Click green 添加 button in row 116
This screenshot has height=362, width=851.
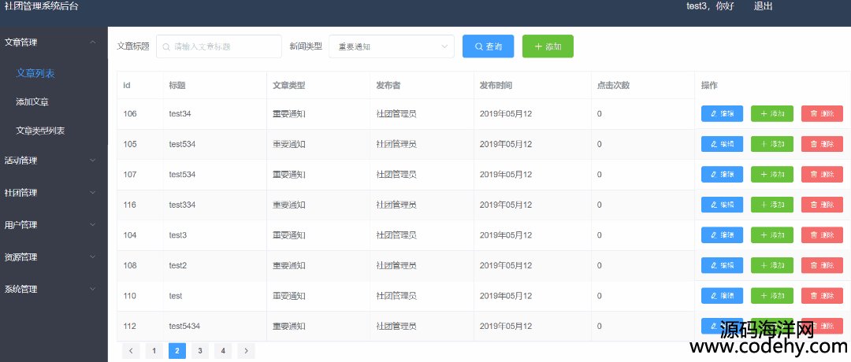(x=771, y=205)
